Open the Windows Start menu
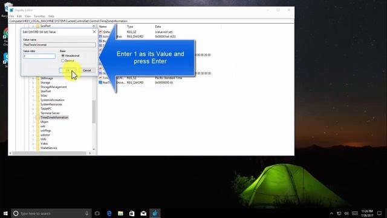Viewport: 387px width, 218px height. coord(5,213)
